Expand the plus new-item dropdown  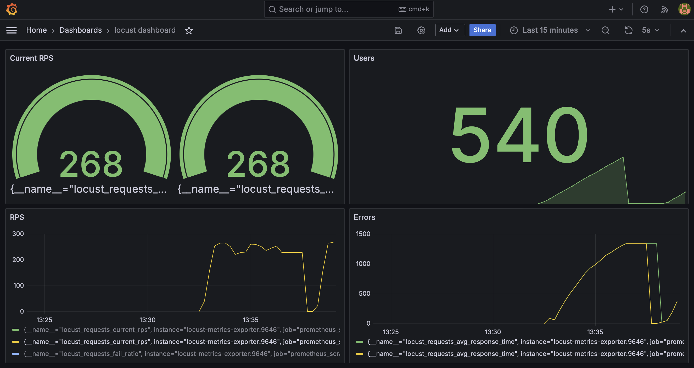(x=616, y=9)
